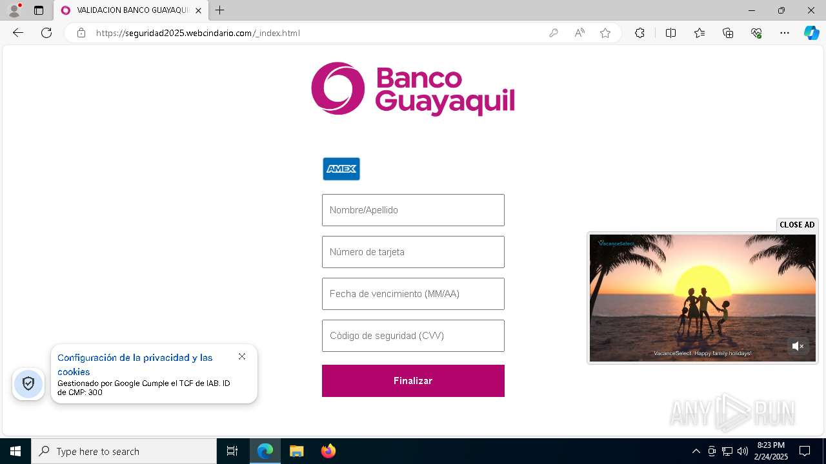Select the VALIDACION BANCO GUAYAQUIL tab

[x=131, y=10]
